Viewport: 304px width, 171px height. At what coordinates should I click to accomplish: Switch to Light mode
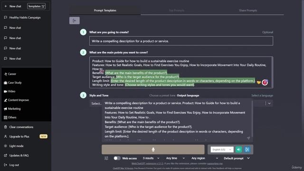14,146
